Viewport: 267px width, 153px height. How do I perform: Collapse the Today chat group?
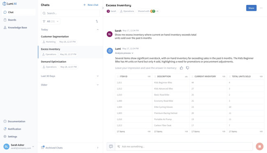(98, 30)
